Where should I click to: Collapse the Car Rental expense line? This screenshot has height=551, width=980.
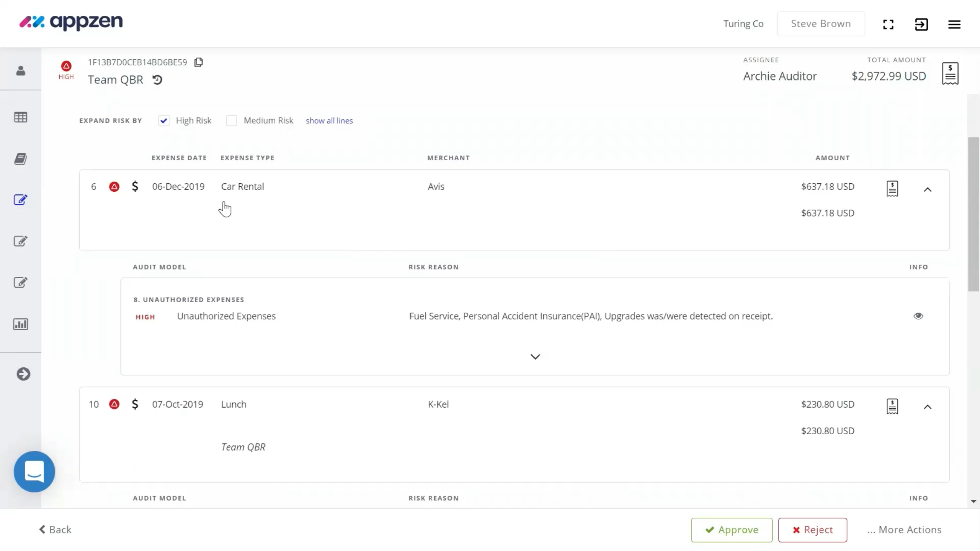[x=928, y=189]
